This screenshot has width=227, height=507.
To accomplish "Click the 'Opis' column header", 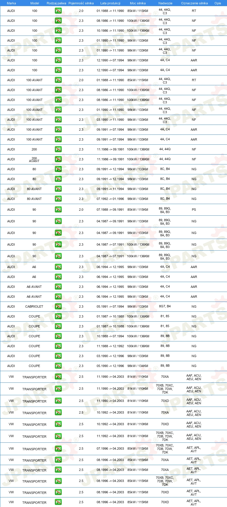I will (218, 3).
